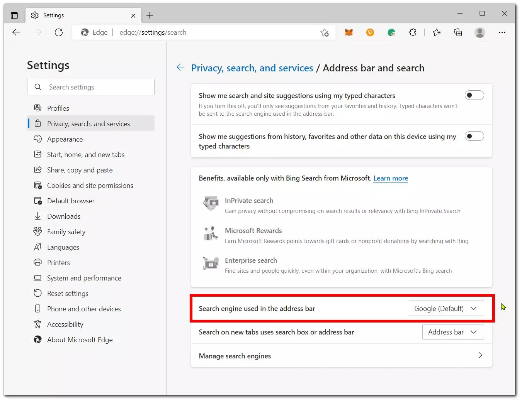The height and width of the screenshot is (402, 522).
Task: Open Phone and other devices settings
Action: (x=91, y=309)
